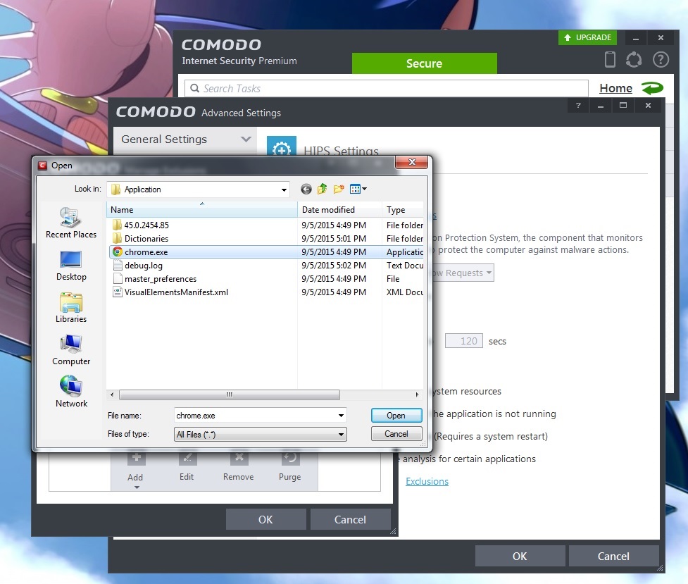
Task: Click the green Secure status banner
Action: [425, 63]
